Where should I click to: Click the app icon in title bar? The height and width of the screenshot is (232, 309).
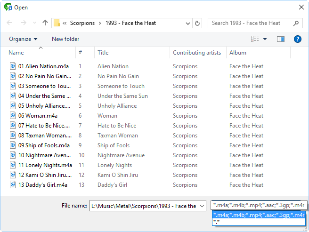click(x=8, y=7)
